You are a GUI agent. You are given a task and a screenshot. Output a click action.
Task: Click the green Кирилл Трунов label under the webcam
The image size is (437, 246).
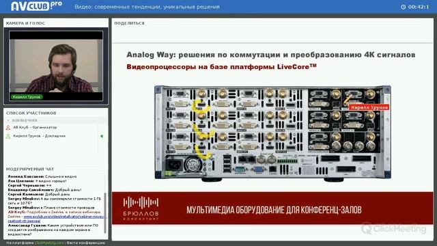click(x=27, y=97)
